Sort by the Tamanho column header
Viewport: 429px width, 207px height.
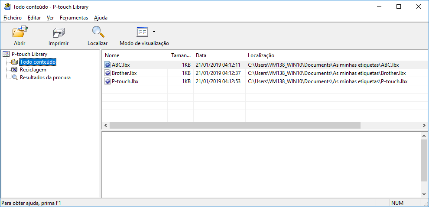point(180,55)
